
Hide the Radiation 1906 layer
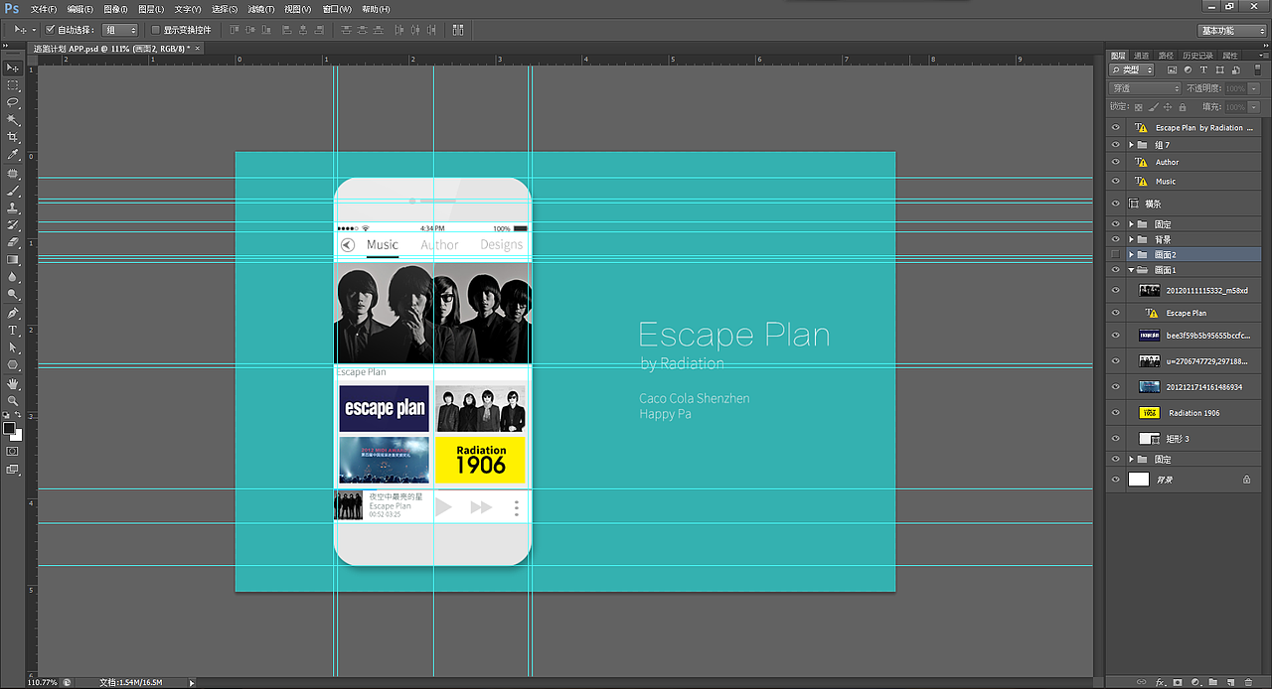[x=1116, y=413]
